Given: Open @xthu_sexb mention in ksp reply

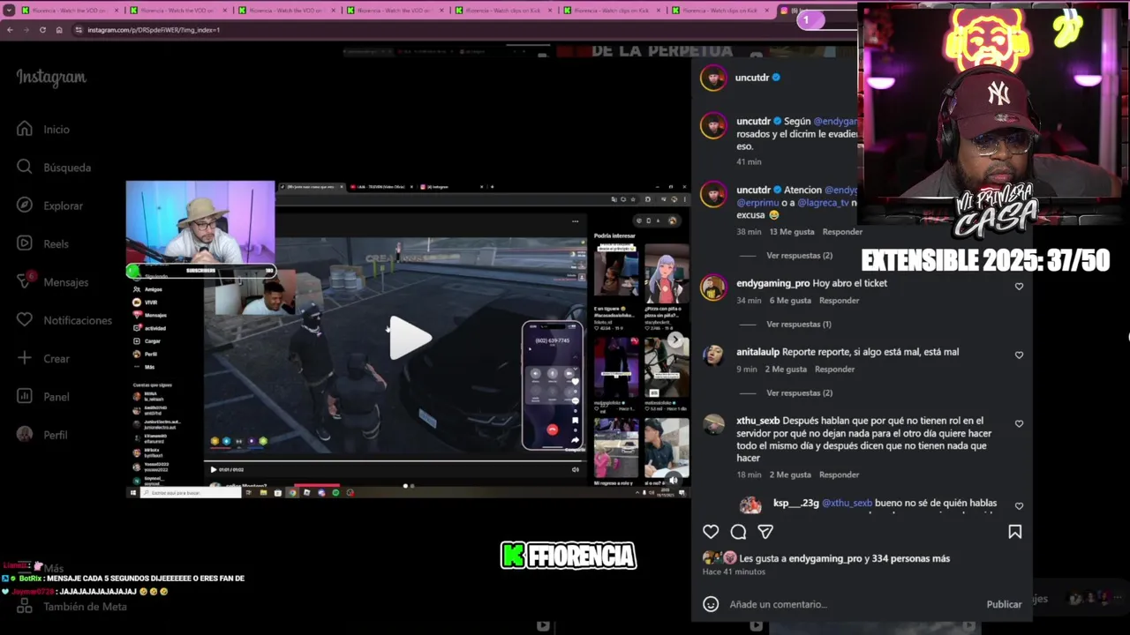Looking at the screenshot, I should [847, 504].
